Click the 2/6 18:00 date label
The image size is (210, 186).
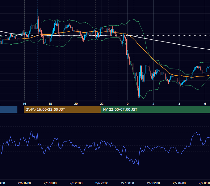50,183
